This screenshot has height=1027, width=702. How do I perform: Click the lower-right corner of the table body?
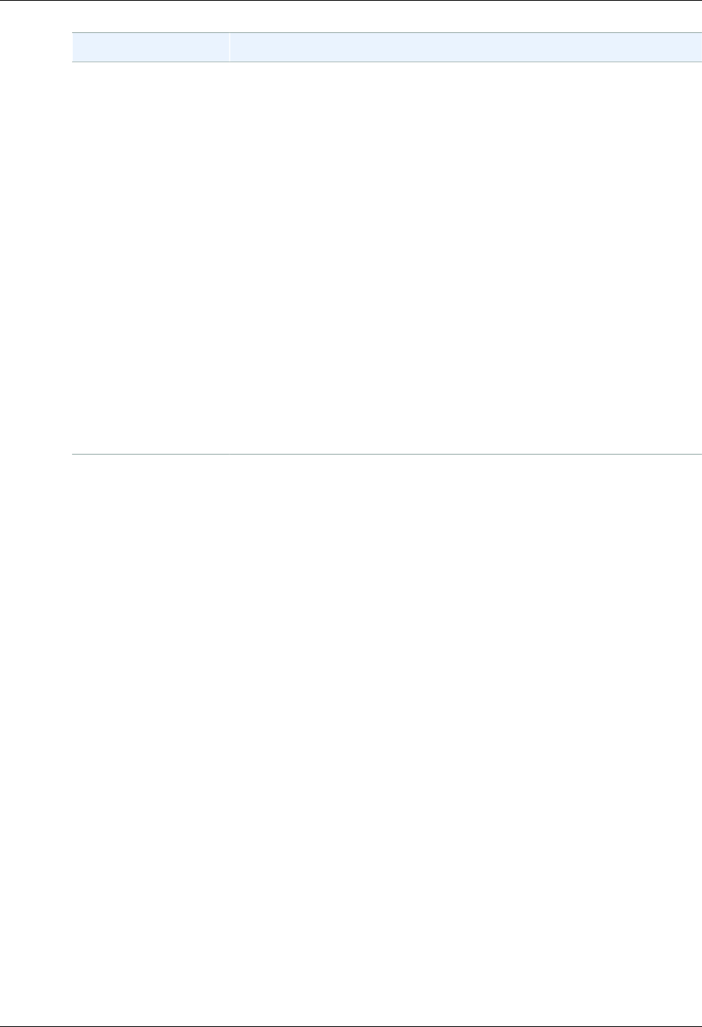tap(696, 447)
